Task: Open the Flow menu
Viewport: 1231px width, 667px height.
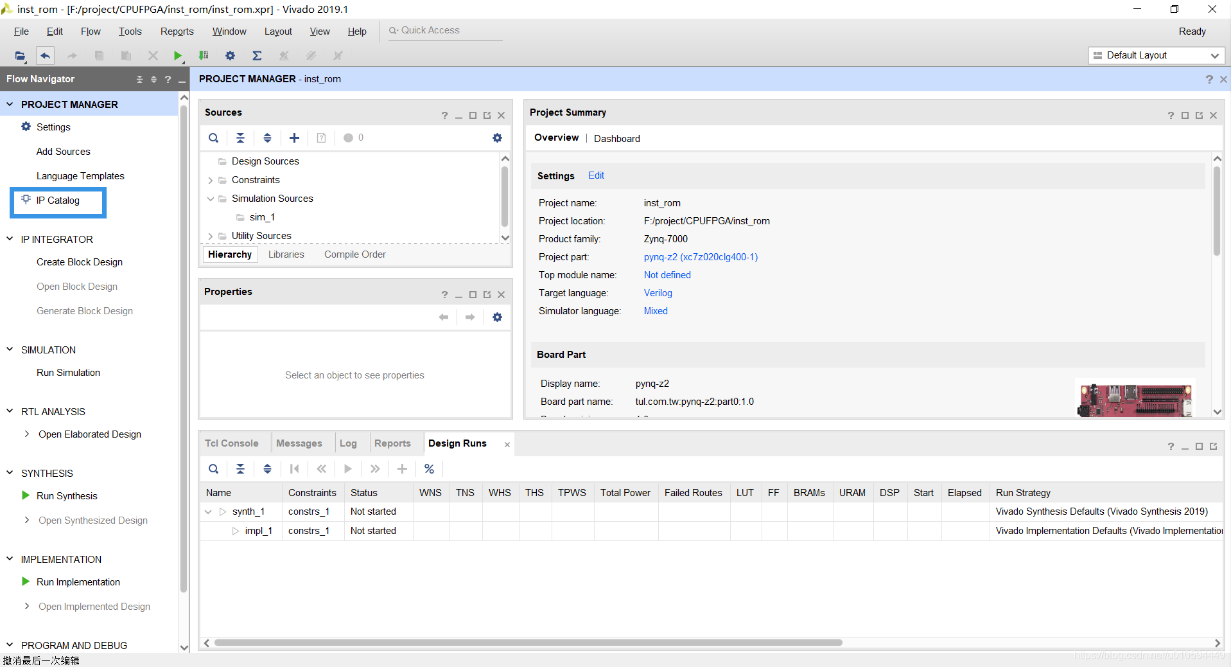Action: [x=91, y=31]
